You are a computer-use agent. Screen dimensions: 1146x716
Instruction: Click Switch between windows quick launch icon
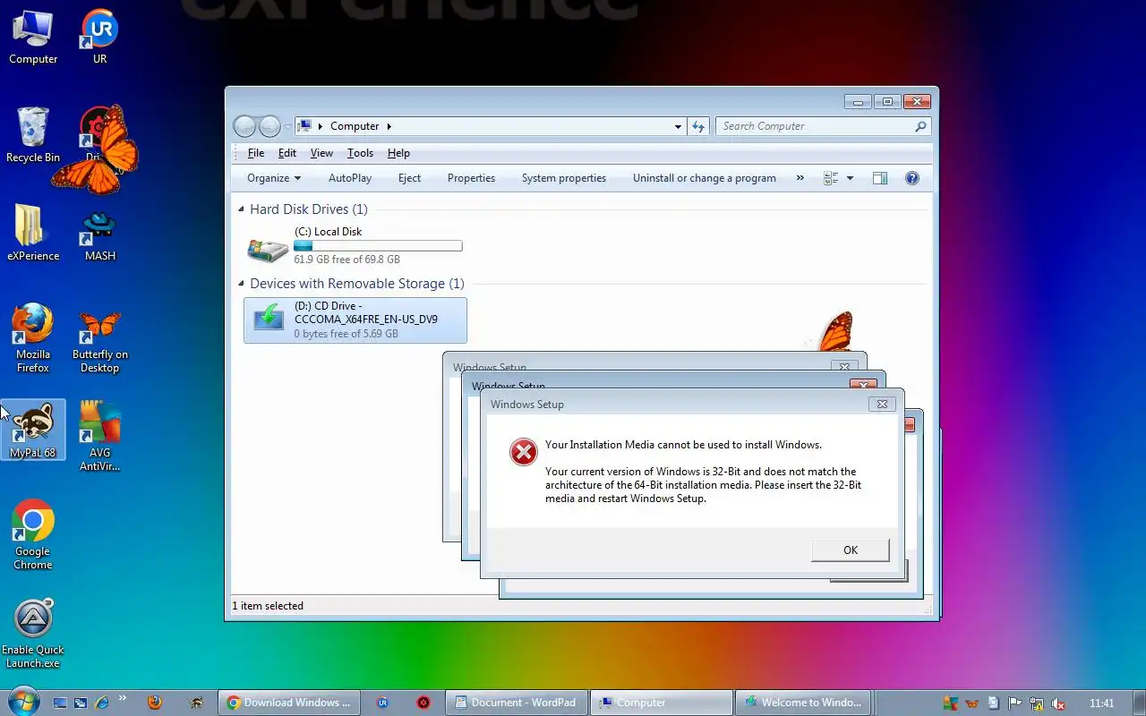(81, 703)
